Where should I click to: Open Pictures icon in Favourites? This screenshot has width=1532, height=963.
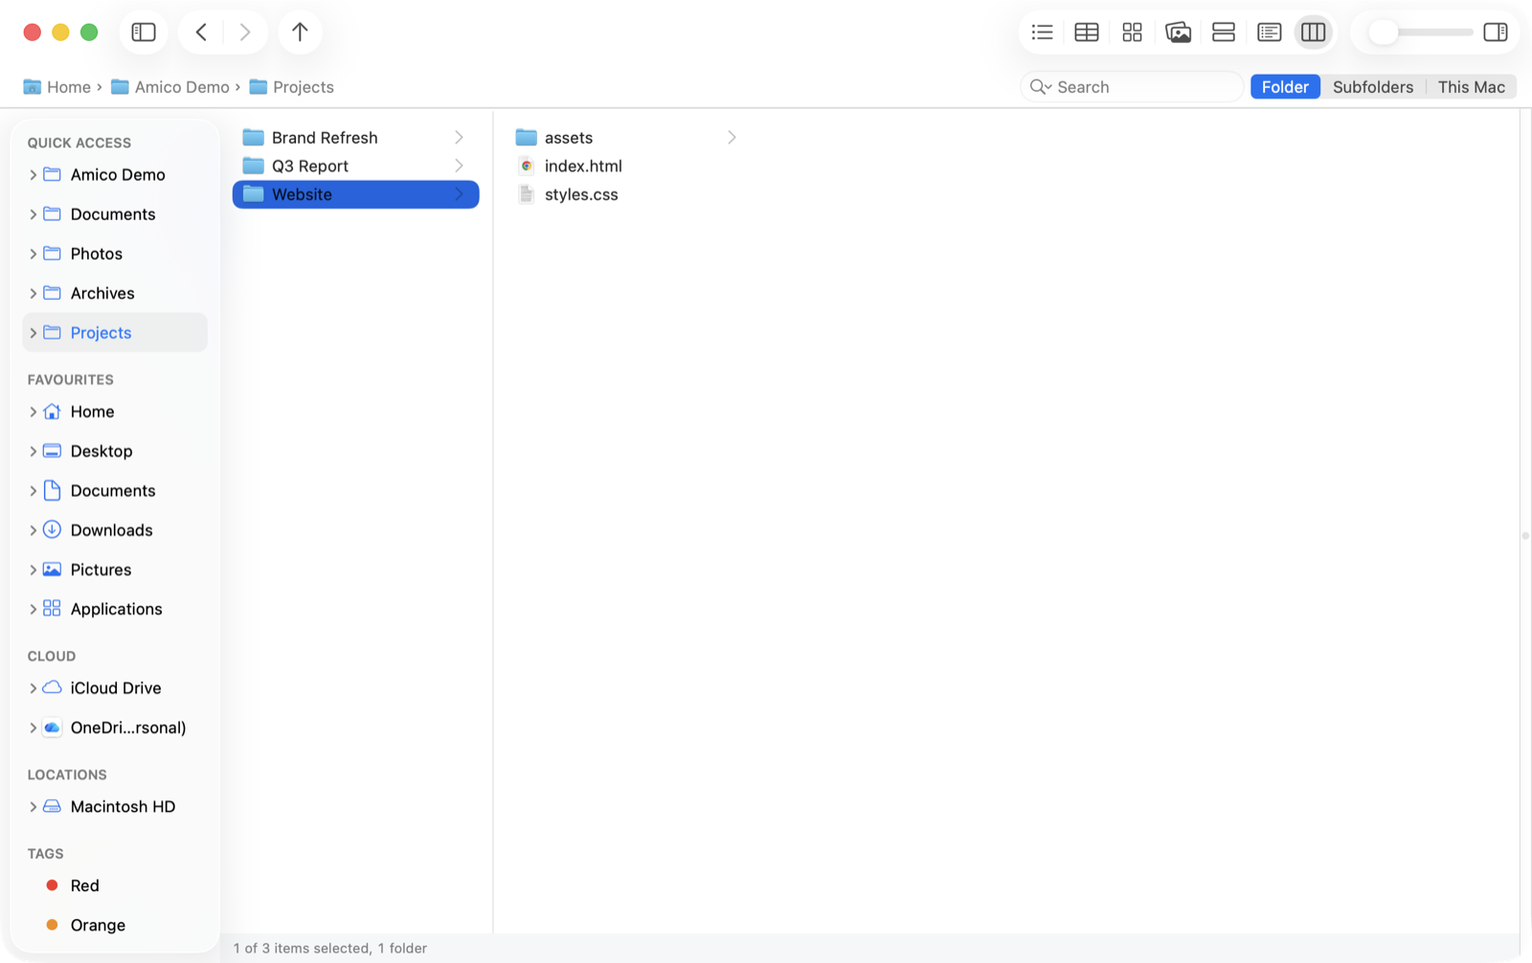point(53,570)
